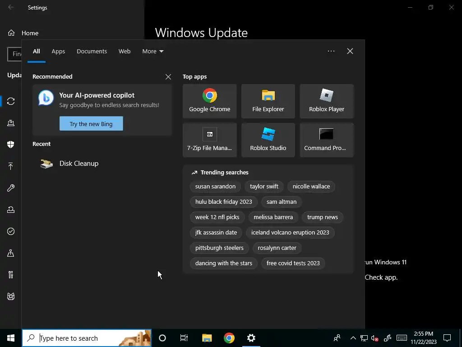This screenshot has height=347, width=462.
Task: Search trending 'rosalynn carter'
Action: (277, 248)
